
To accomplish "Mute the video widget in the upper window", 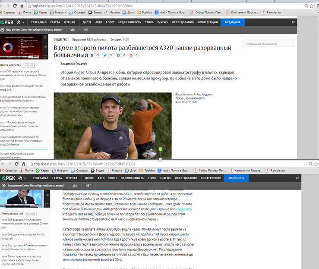I will click(45, 47).
